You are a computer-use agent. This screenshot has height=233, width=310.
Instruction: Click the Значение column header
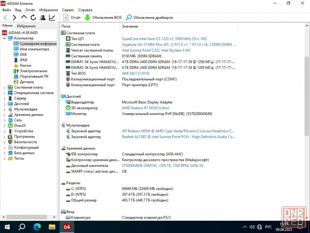point(179,26)
